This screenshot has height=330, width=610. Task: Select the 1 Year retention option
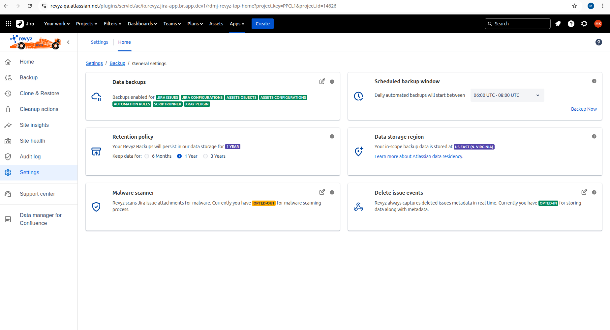179,156
